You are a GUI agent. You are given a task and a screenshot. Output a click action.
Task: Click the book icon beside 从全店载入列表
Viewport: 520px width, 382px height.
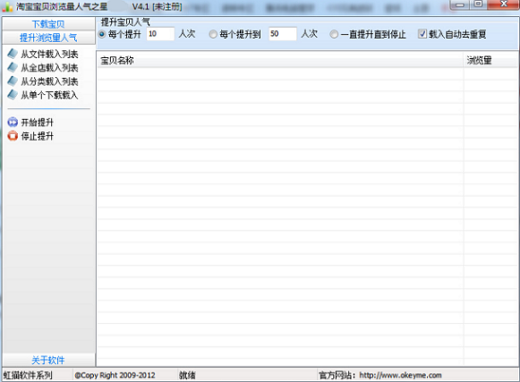[12, 67]
